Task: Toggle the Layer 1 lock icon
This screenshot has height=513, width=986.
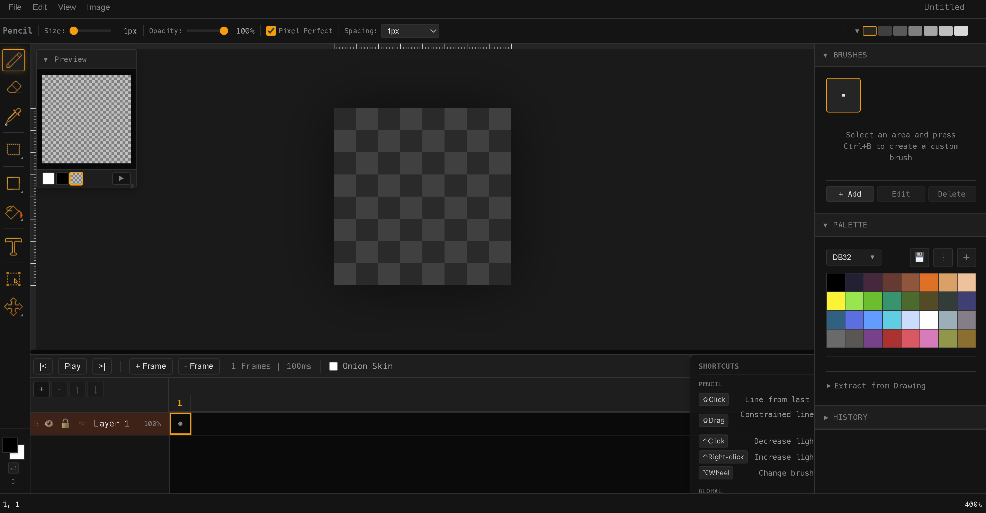Action: [x=65, y=423]
